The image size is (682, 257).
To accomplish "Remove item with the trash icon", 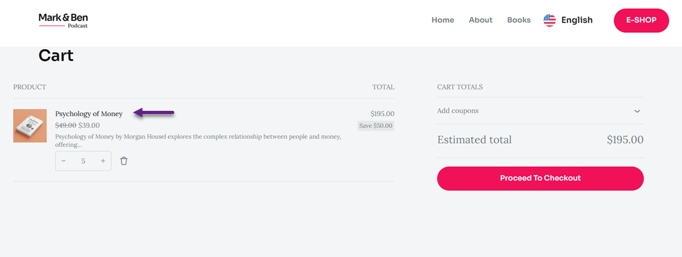I will pos(124,161).
